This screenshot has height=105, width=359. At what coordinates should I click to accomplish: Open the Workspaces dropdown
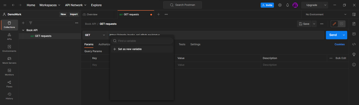click(50, 5)
